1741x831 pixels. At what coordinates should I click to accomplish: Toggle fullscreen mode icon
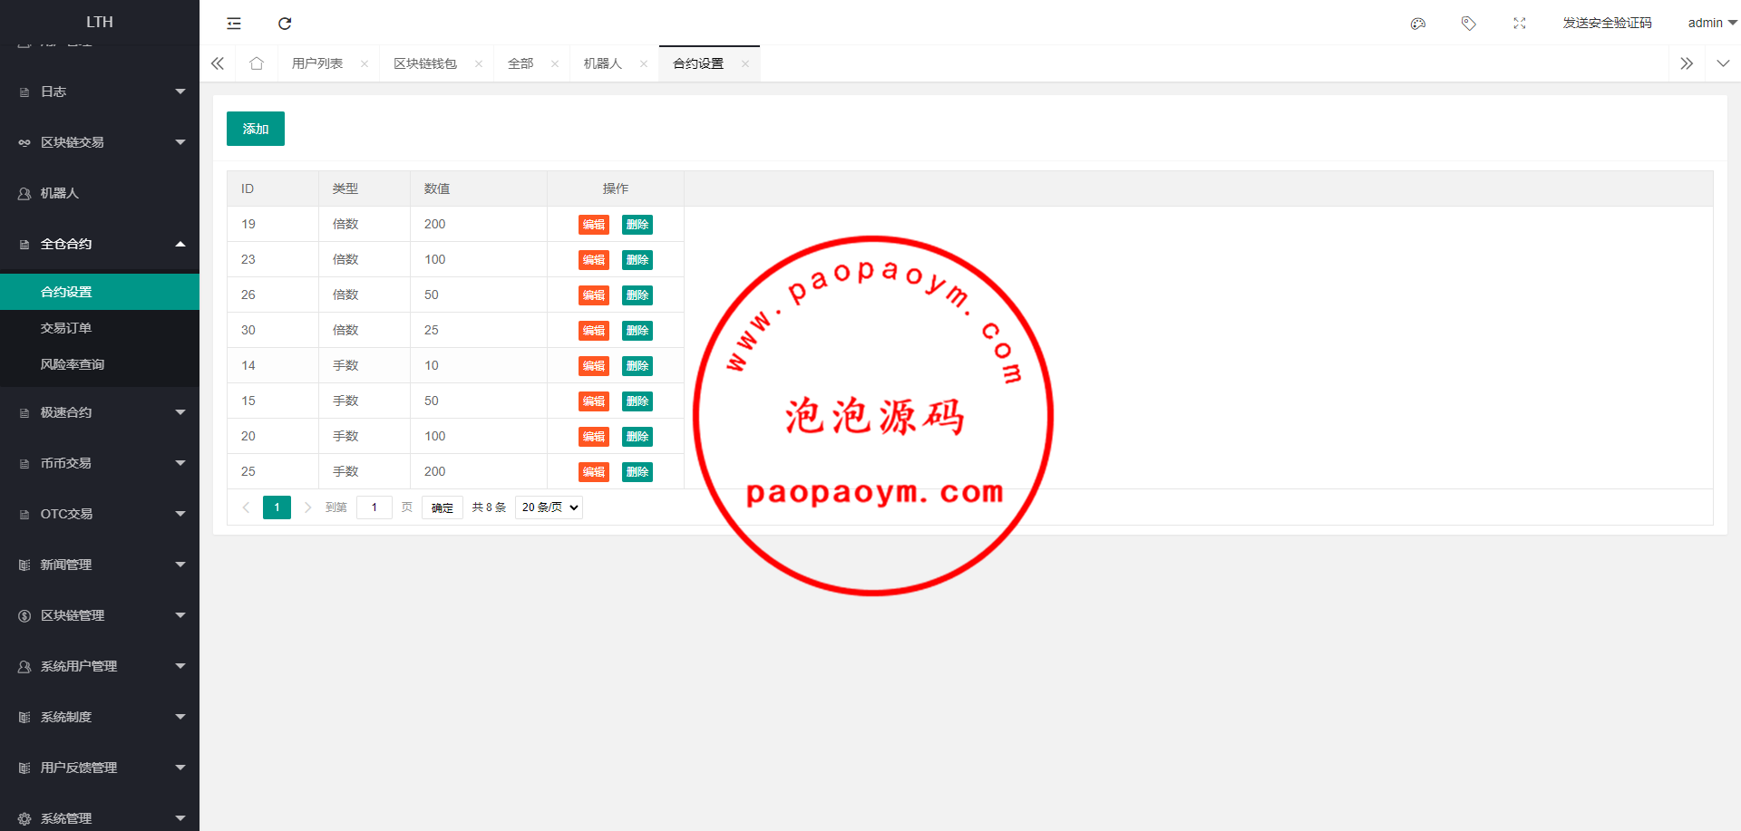1520,24
